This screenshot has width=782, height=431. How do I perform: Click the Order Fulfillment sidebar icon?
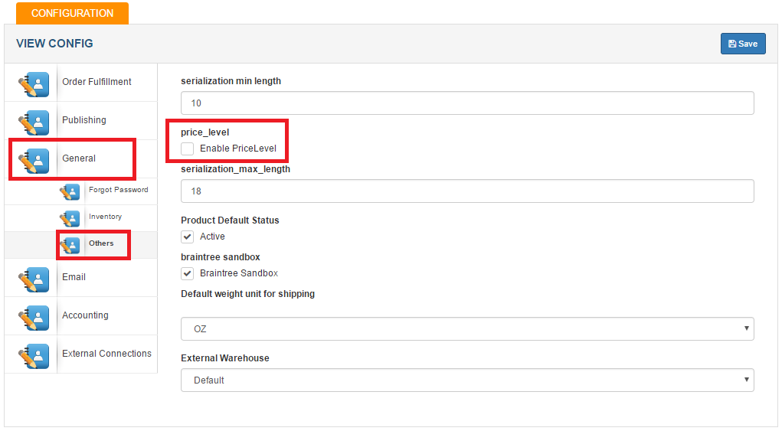pos(34,84)
